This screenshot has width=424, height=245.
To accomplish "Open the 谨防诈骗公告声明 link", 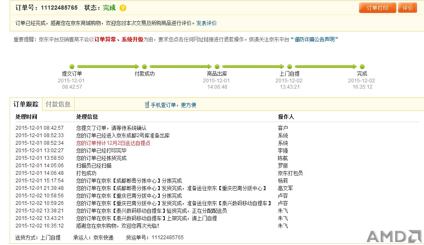I will click(315, 39).
